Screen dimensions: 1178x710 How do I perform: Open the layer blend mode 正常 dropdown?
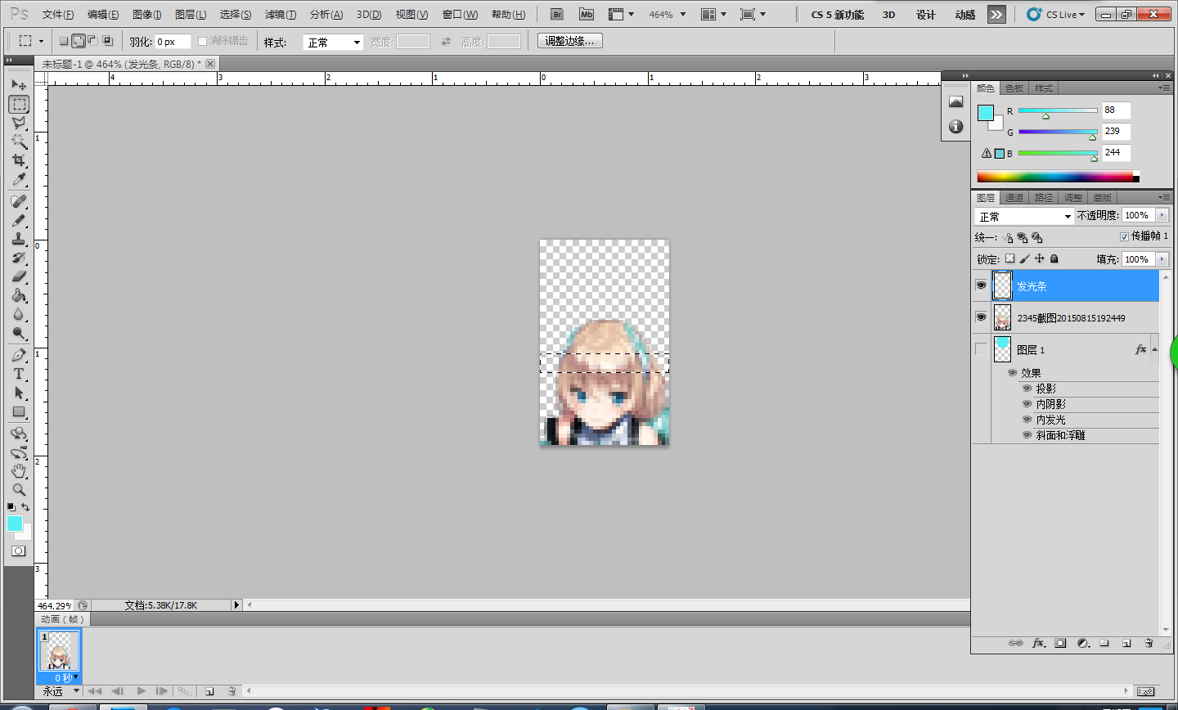point(1024,216)
